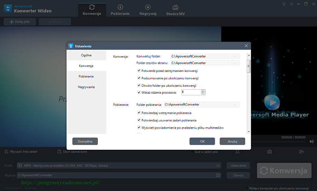Click the shopping cart icon
The width and height of the screenshot is (317, 191).
click(283, 4)
